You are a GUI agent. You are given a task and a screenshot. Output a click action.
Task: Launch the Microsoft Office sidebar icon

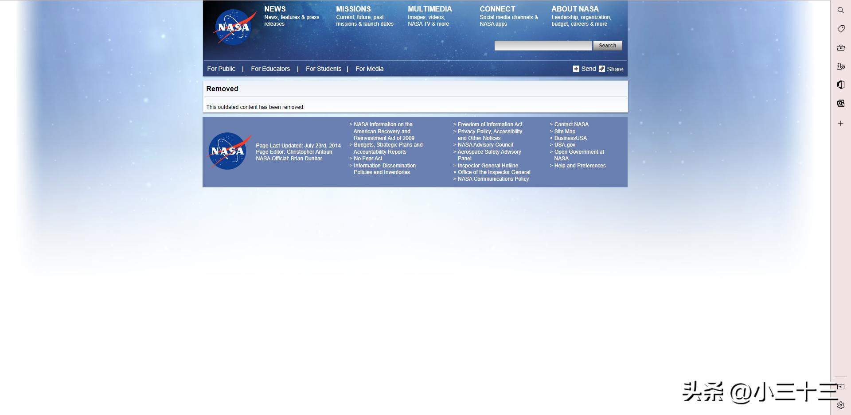840,85
